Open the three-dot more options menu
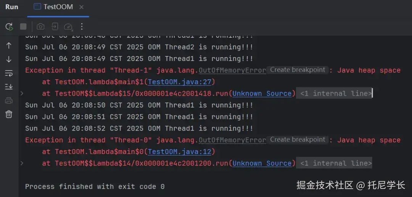Image resolution: width=412 pixels, height=197 pixels. (x=82, y=27)
